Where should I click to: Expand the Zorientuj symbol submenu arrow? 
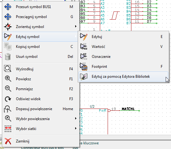coord(76,26)
